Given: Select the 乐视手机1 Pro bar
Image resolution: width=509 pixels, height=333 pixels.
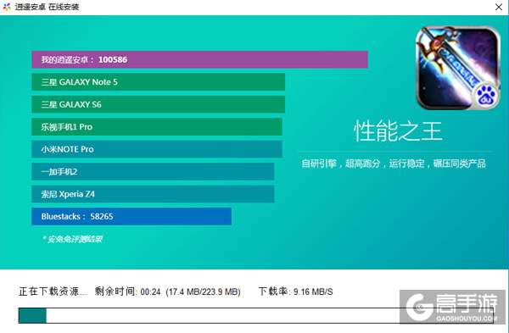Looking at the screenshot, I should point(157,127).
